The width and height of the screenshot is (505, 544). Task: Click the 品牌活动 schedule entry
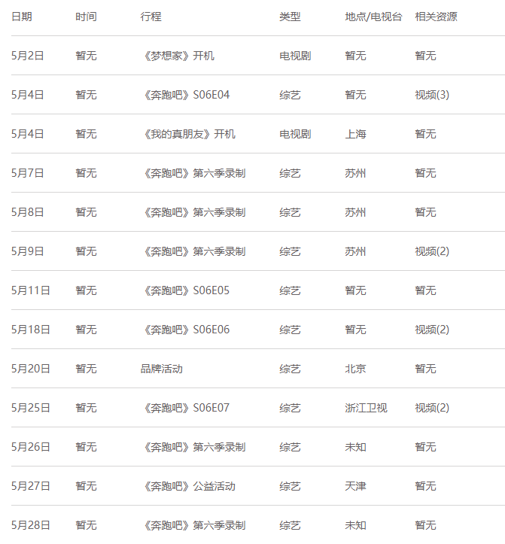pyautogui.click(x=161, y=369)
